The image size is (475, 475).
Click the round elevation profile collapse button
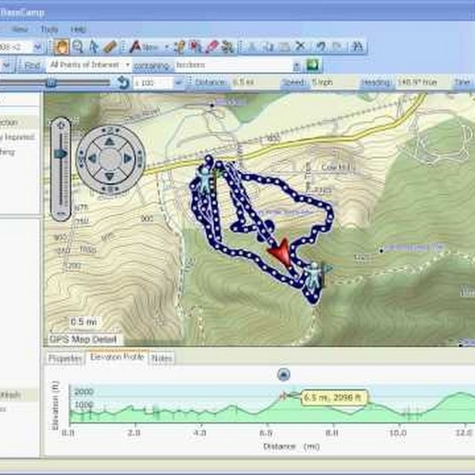(x=283, y=375)
